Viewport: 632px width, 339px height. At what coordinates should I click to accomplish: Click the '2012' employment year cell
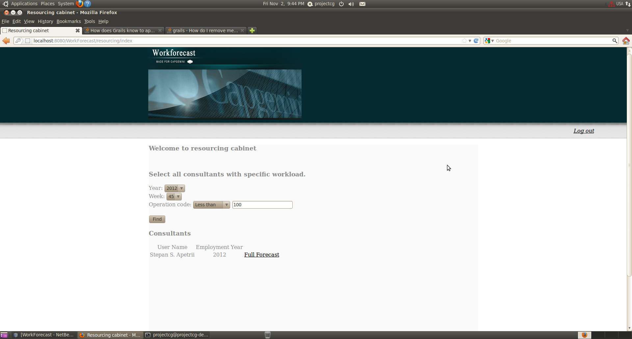click(x=220, y=255)
